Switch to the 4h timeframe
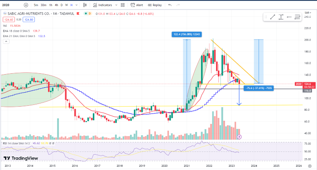The width and height of the screenshot is (317, 170). pyautogui.click(x=57, y=5)
